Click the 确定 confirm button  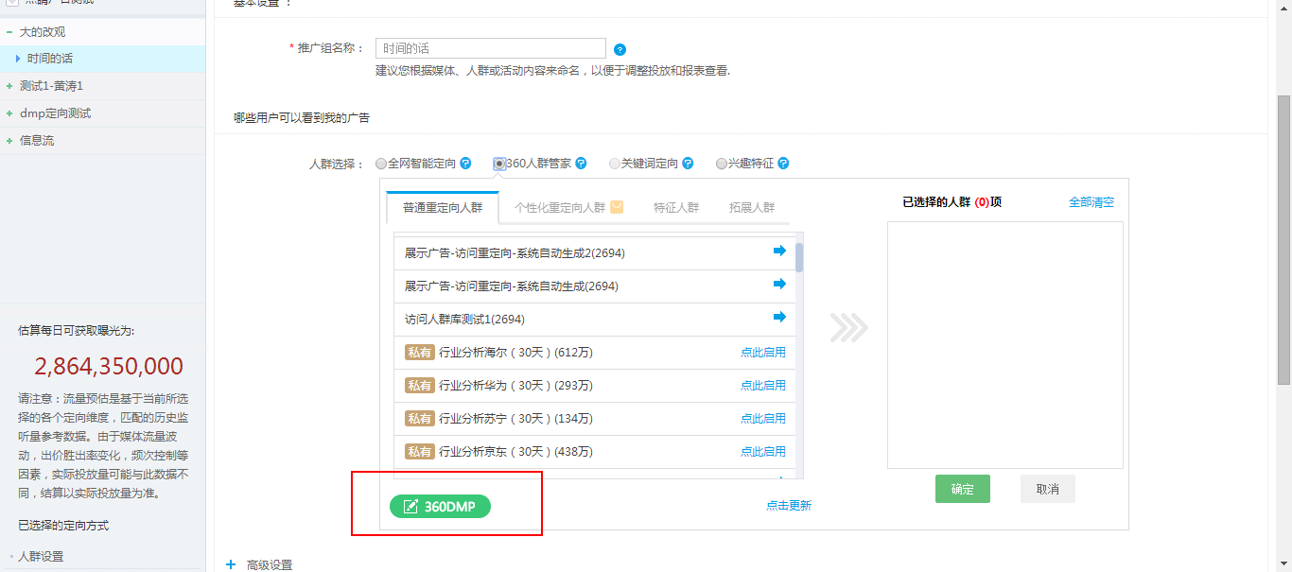point(962,489)
